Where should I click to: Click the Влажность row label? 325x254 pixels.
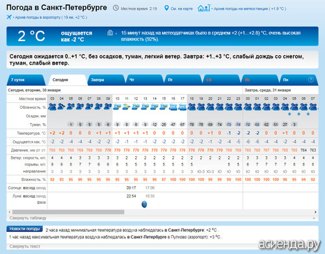[34, 180]
